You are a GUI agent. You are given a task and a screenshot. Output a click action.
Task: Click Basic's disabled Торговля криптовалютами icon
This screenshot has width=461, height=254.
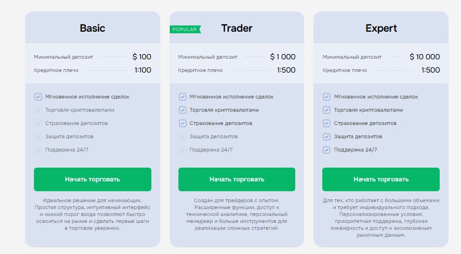click(39, 110)
